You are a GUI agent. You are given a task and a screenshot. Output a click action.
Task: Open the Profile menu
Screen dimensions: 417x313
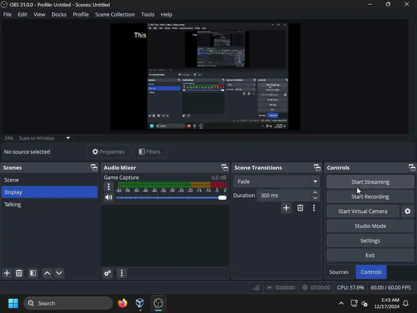click(81, 14)
